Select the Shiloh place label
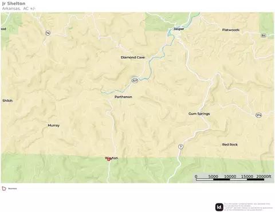The image size is (275, 212). pyautogui.click(x=7, y=101)
